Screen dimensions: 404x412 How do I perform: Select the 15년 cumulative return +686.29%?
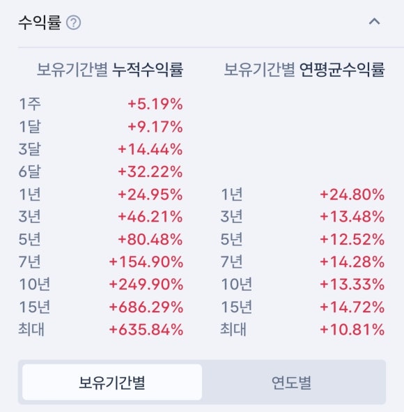[146, 307]
